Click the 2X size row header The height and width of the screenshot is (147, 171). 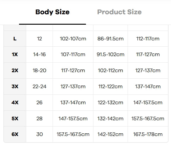[x=15, y=71]
